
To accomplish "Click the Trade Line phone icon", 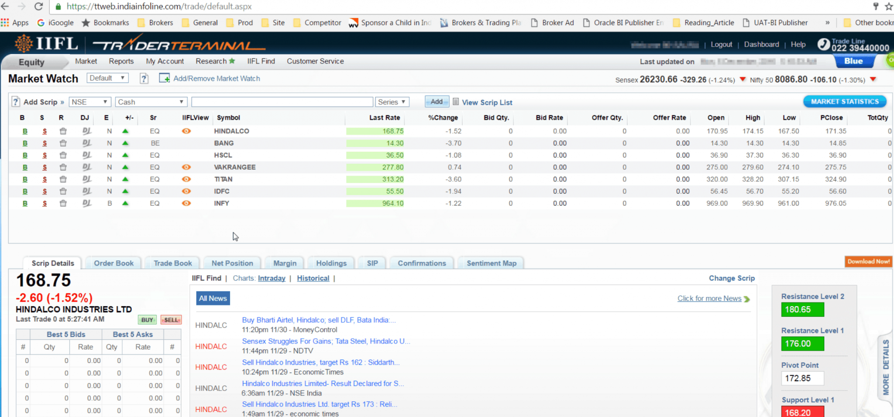I will point(823,44).
